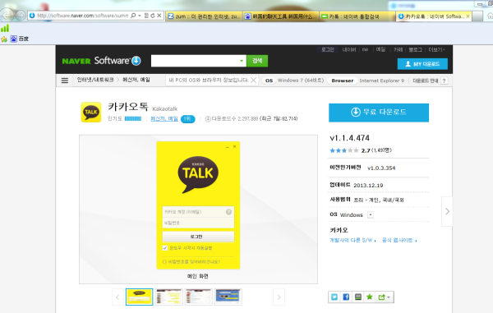493x313 pixels.
Task: Select the second screenshot thumbnail
Action: click(168, 297)
